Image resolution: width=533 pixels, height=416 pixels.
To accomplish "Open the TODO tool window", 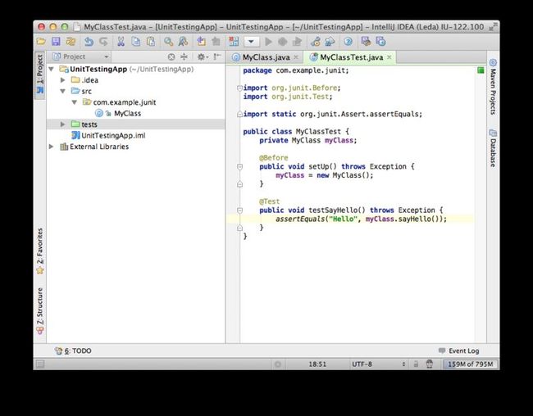I will (73, 350).
